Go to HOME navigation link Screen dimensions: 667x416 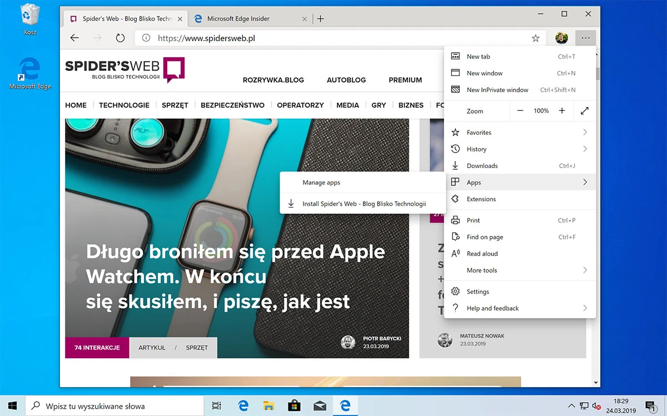(76, 105)
